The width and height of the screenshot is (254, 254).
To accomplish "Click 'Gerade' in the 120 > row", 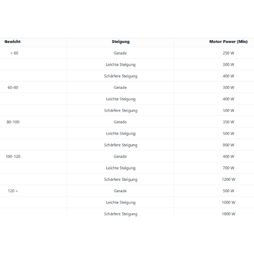I will point(120,191).
